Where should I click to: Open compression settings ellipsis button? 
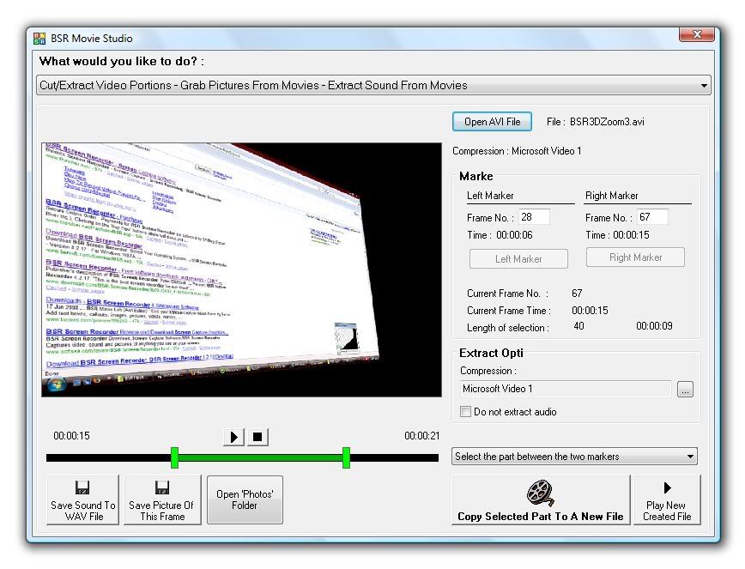click(x=685, y=390)
